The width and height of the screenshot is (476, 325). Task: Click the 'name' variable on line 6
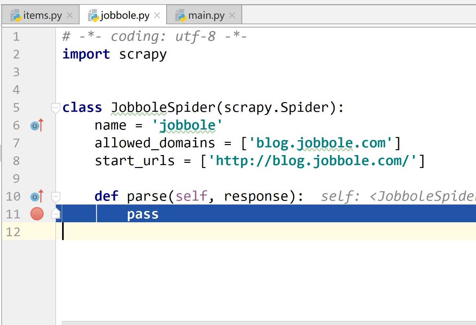[x=110, y=125]
